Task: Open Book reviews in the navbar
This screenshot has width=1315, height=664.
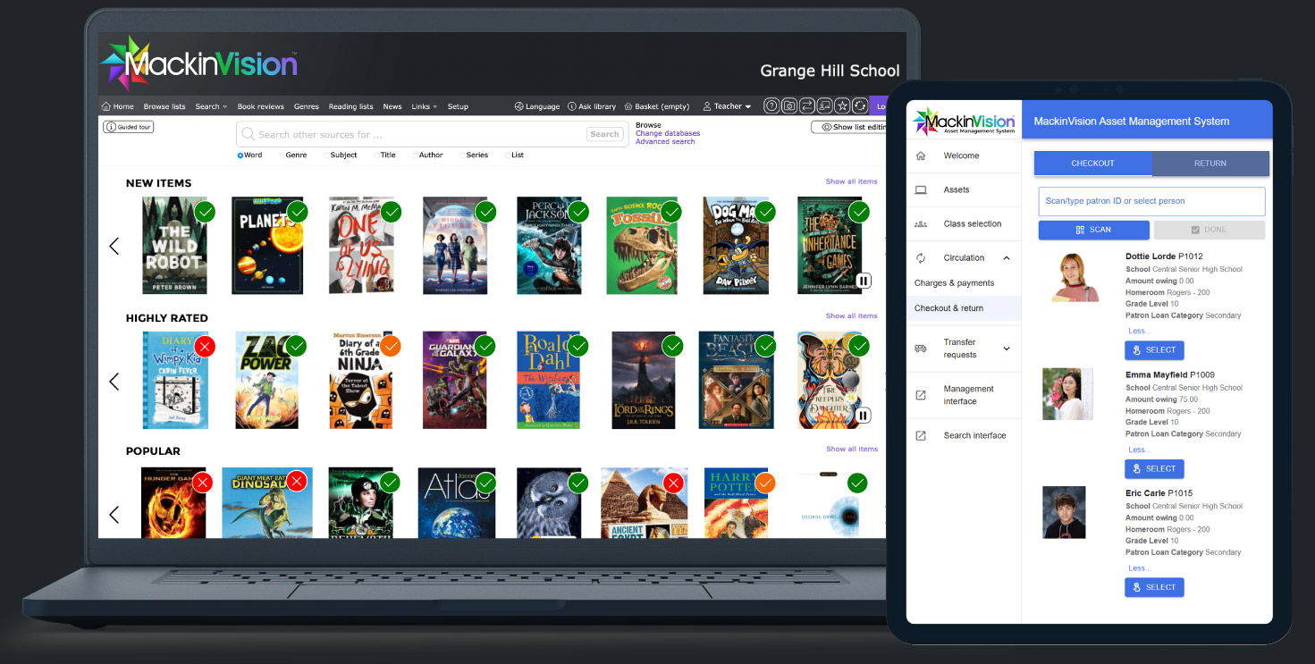Action: pyautogui.click(x=260, y=106)
